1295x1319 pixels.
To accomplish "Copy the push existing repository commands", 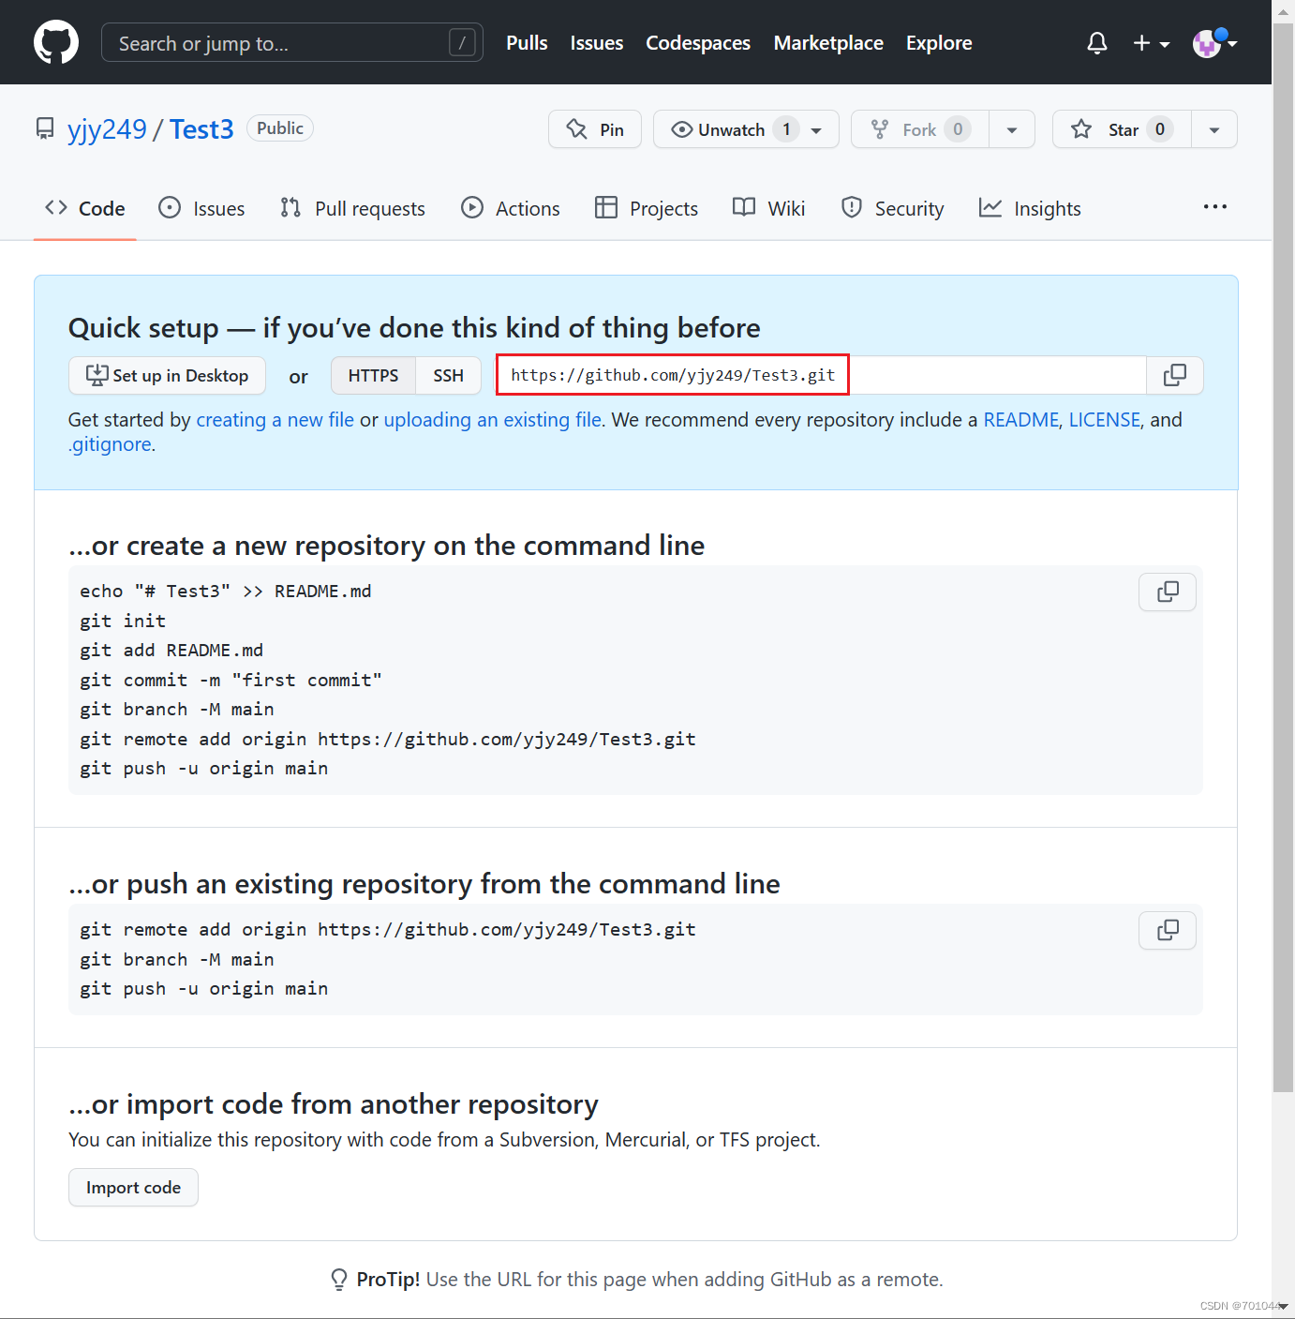I will pos(1168,930).
